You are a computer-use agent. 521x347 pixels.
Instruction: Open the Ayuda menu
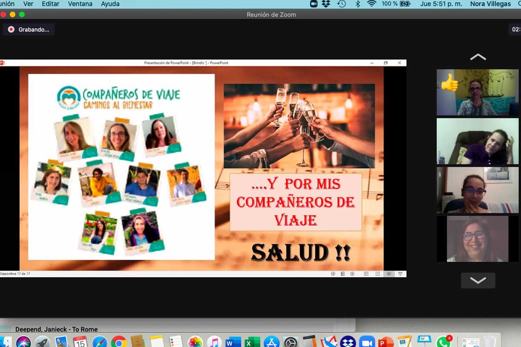pyautogui.click(x=110, y=4)
